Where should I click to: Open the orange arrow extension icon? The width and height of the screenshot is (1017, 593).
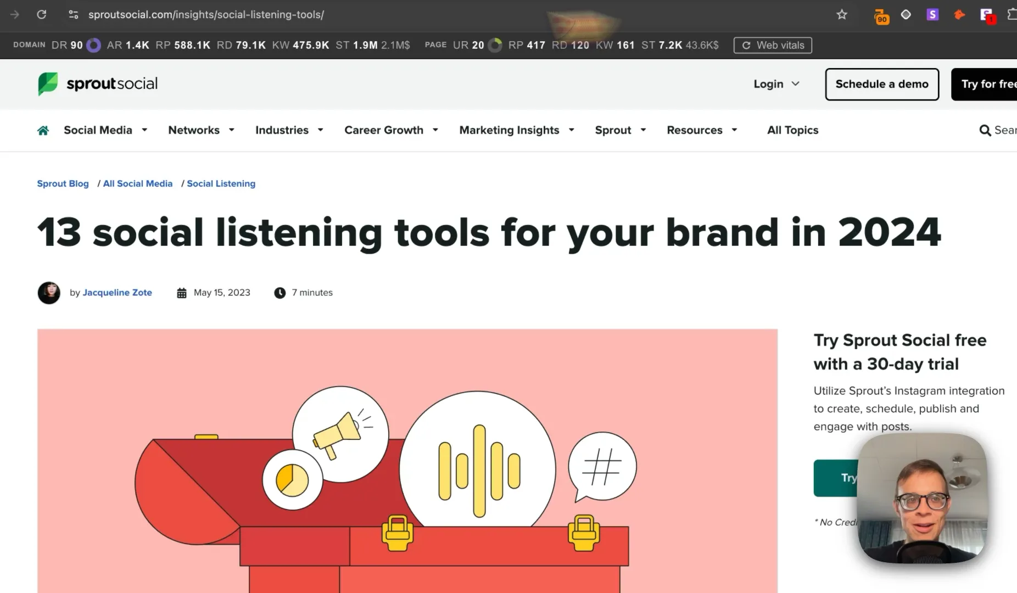959,14
